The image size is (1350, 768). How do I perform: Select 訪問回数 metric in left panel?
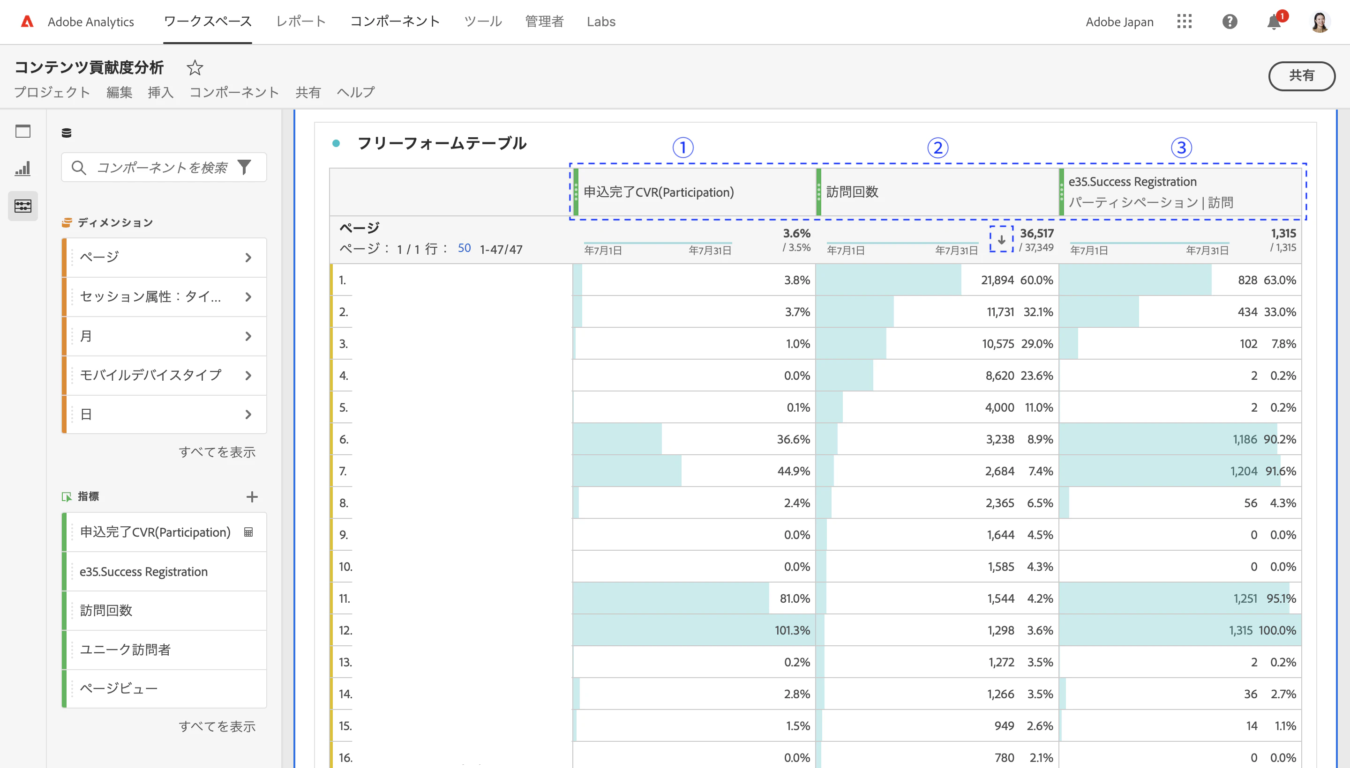pyautogui.click(x=164, y=610)
